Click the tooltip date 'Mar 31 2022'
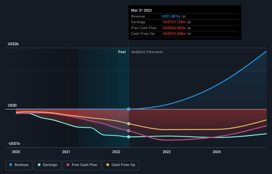 coord(141,10)
